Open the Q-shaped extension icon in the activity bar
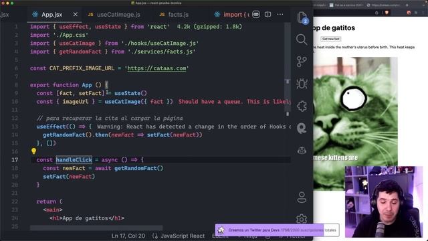The width and height of the screenshot is (428, 241). point(302,128)
